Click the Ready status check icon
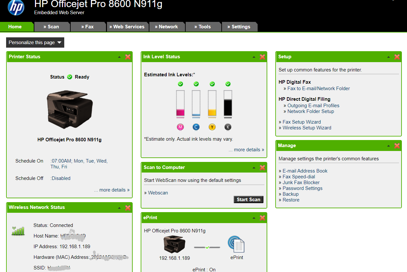This screenshot has height=272, width=407. click(70, 77)
